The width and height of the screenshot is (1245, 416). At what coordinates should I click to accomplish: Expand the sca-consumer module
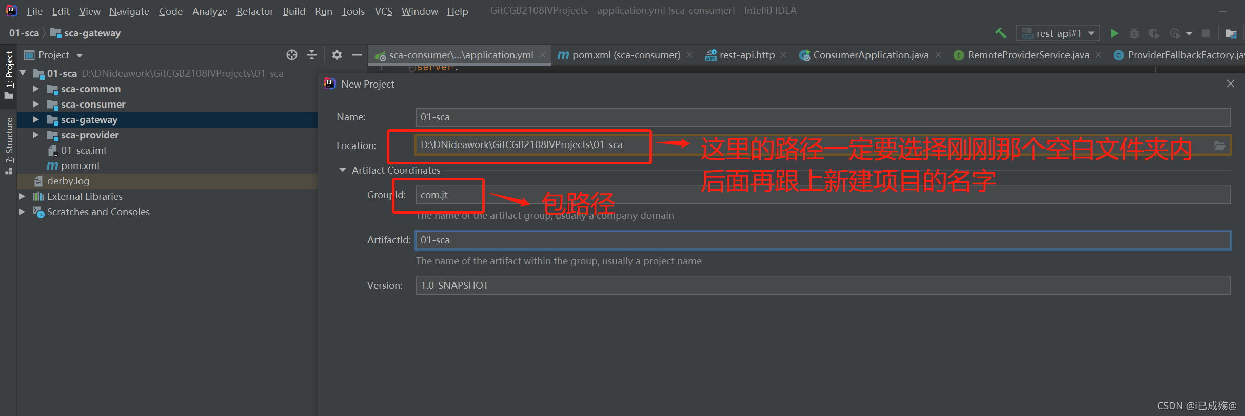[x=36, y=104]
